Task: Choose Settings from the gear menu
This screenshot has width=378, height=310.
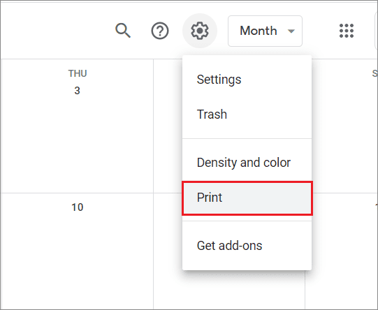Action: click(x=247, y=80)
